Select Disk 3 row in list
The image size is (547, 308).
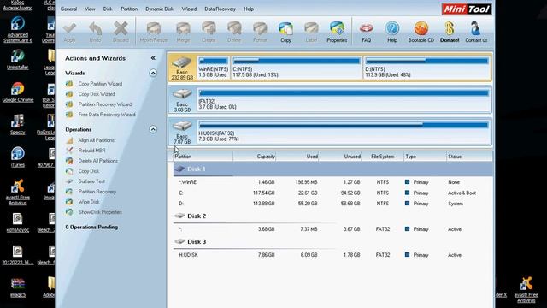pos(333,242)
